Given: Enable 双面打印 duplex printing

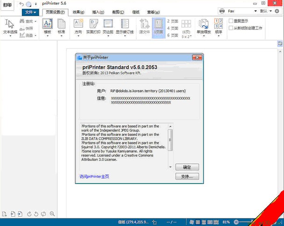Looking at the screenshot, I should point(93,27).
